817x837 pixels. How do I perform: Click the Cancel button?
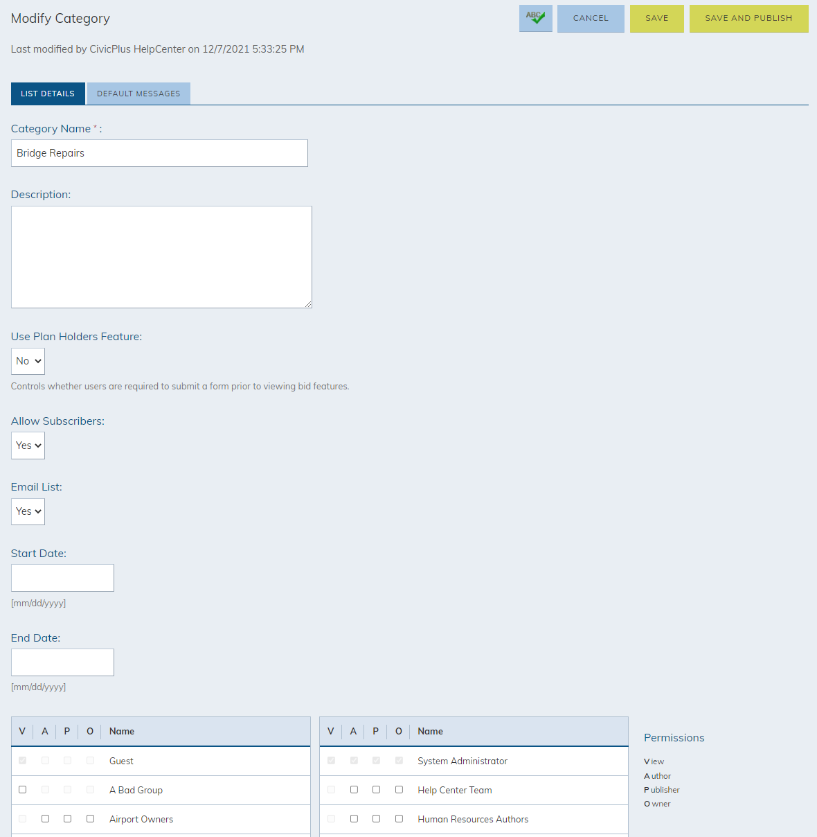tap(591, 18)
